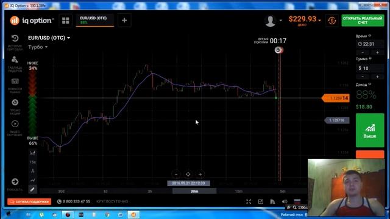Toggle sound with speaker icon
390x219 pixels.
(x=285, y=201)
